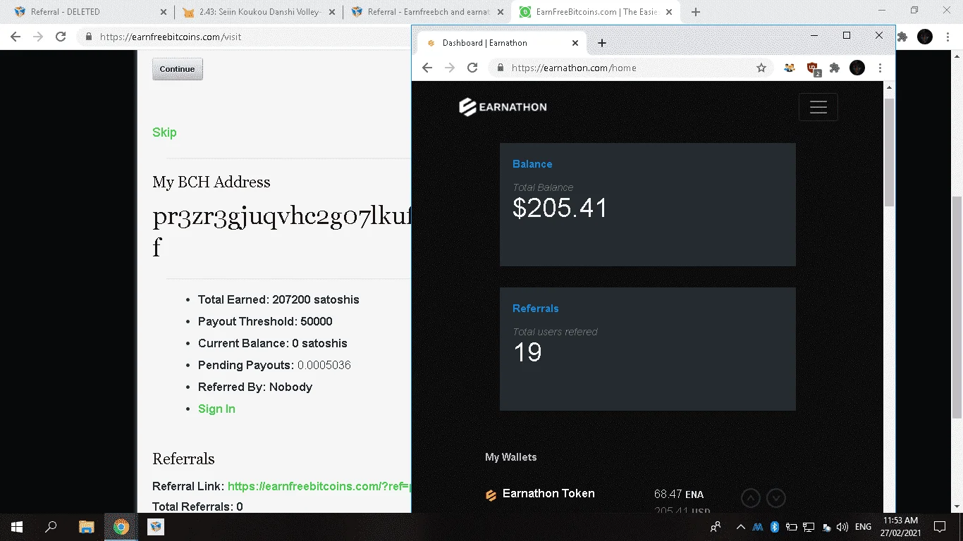Click the Payout Threshold: 50000 line
Screen dimensions: 963x541
(x=265, y=321)
